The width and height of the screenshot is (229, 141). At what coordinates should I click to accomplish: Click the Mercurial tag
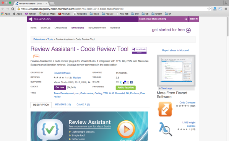tap(120, 93)
